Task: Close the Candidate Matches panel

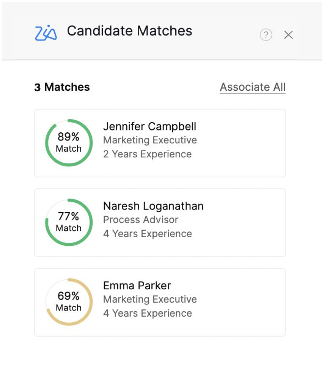Action: click(288, 35)
